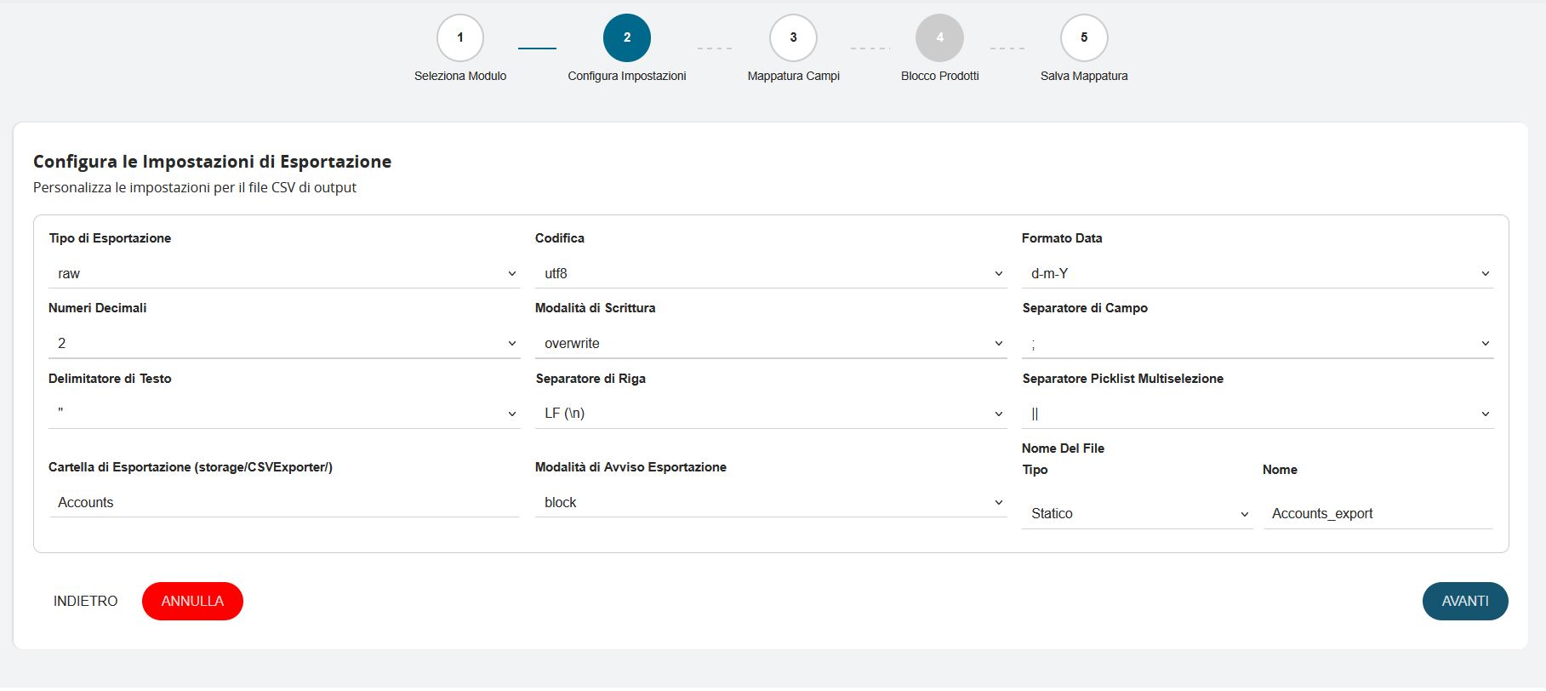Click step 1 Seleziona Modulo circle

coord(460,38)
